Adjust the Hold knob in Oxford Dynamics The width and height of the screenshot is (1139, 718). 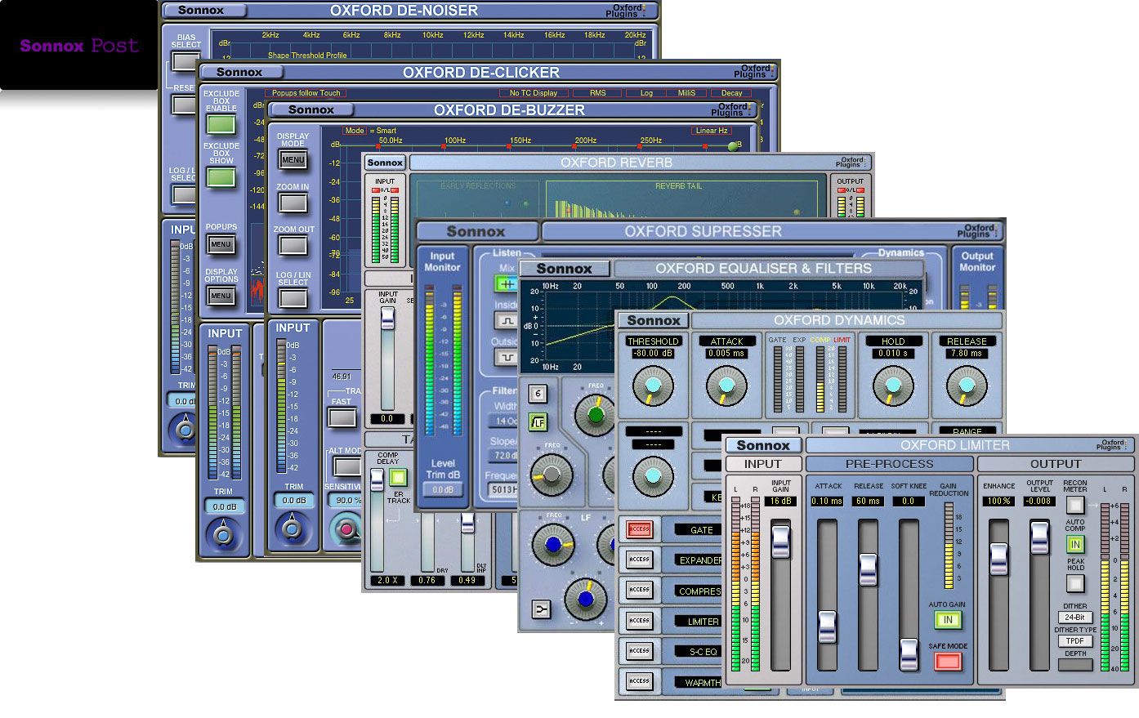(893, 386)
